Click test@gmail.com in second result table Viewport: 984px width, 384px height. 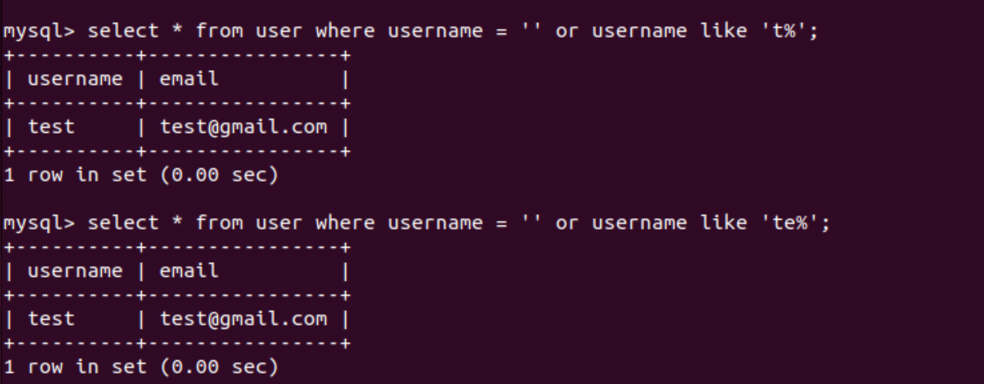243,320
